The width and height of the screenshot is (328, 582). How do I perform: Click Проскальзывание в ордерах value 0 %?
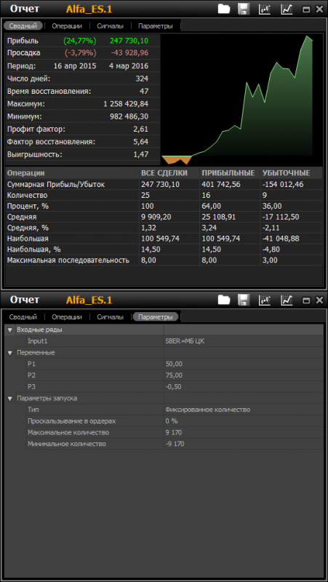(172, 421)
